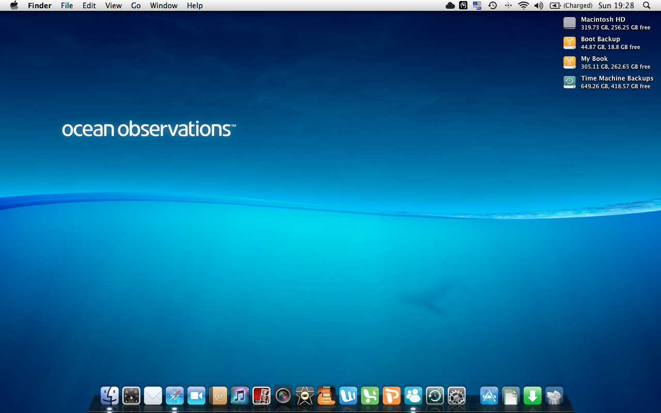
Task: Open the volume control in menu bar
Action: [x=539, y=6]
